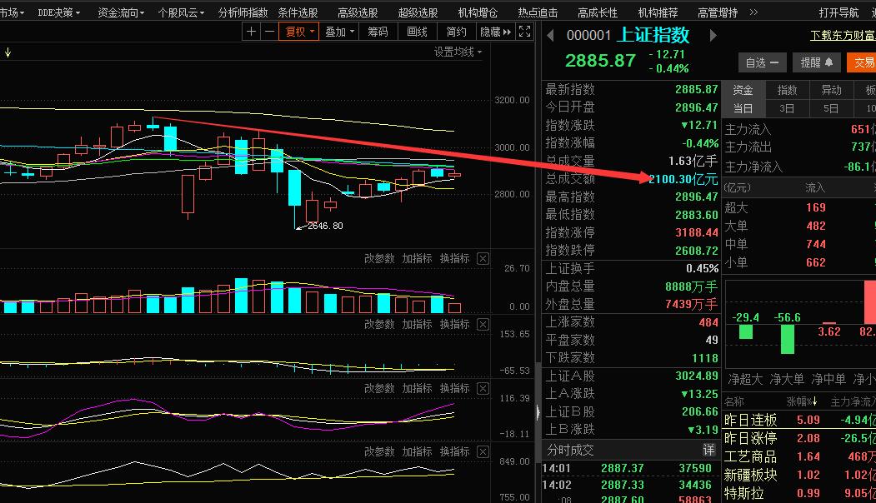Close the third indicator panel
The width and height of the screenshot is (876, 503).
click(483, 389)
